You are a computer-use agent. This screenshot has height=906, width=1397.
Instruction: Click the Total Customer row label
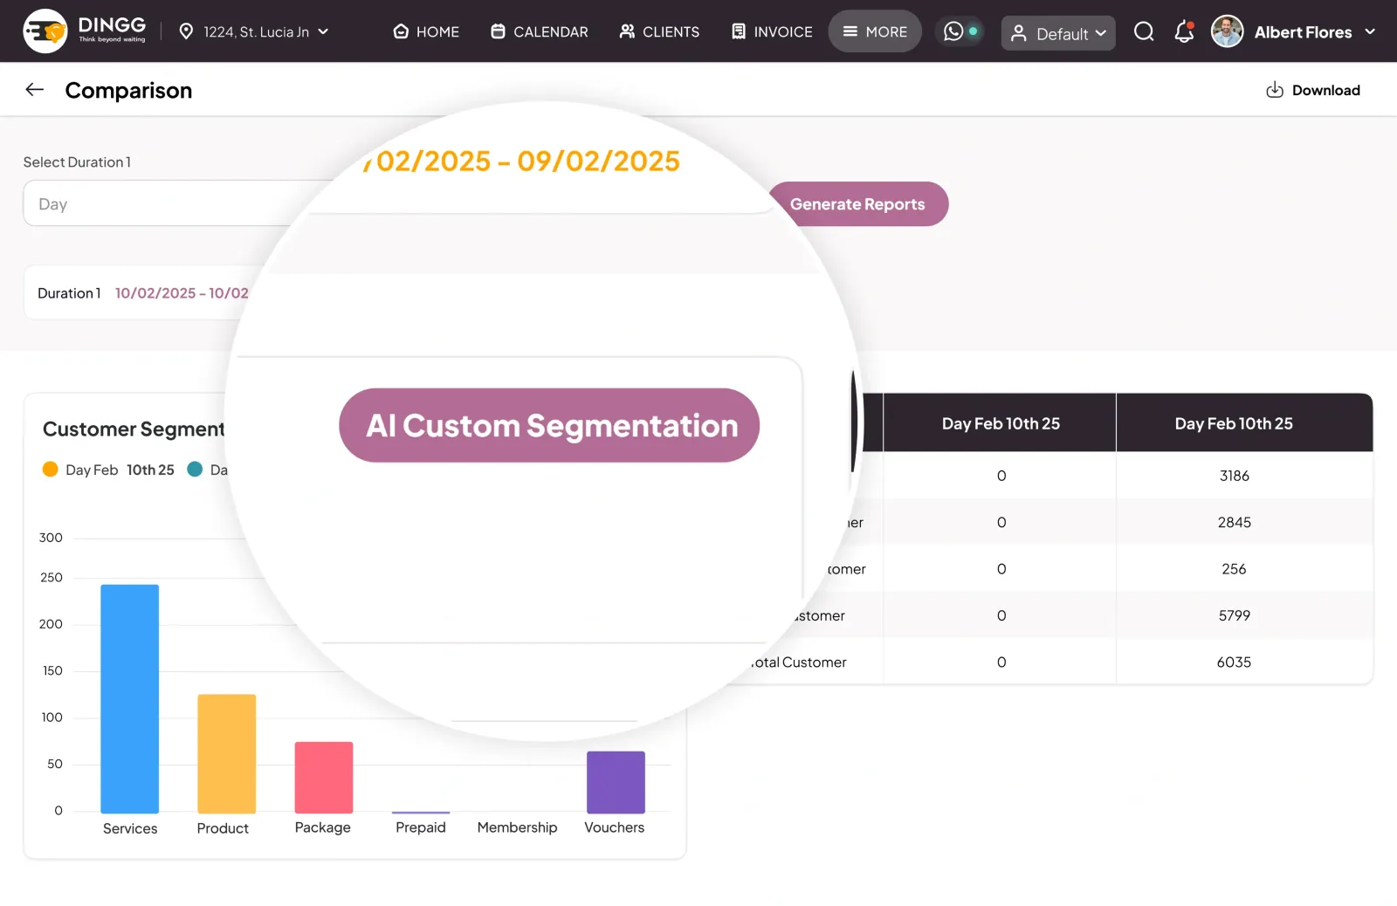[799, 662]
